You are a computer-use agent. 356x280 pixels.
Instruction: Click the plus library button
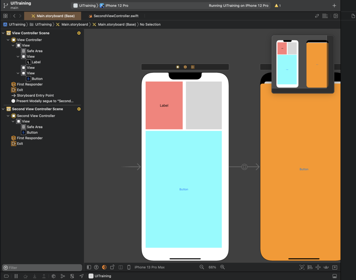click(334, 6)
